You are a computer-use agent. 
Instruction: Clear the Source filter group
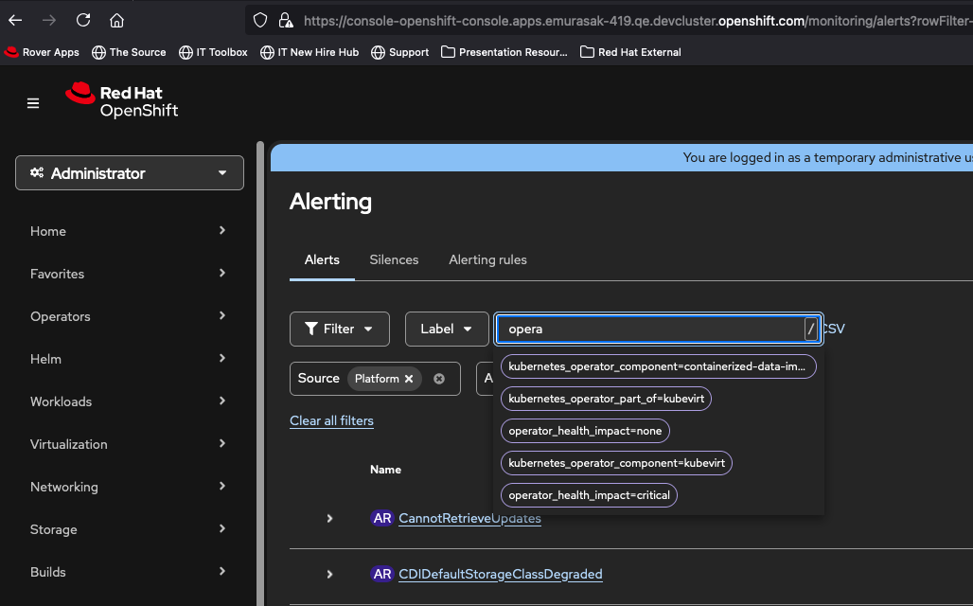[x=439, y=379]
